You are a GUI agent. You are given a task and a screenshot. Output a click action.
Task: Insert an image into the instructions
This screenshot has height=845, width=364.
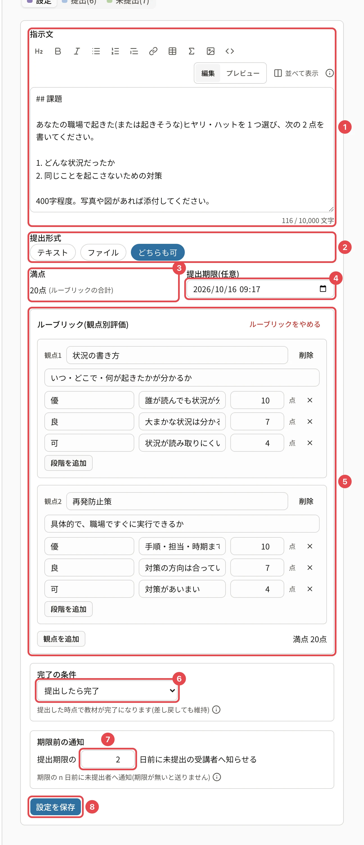(211, 51)
